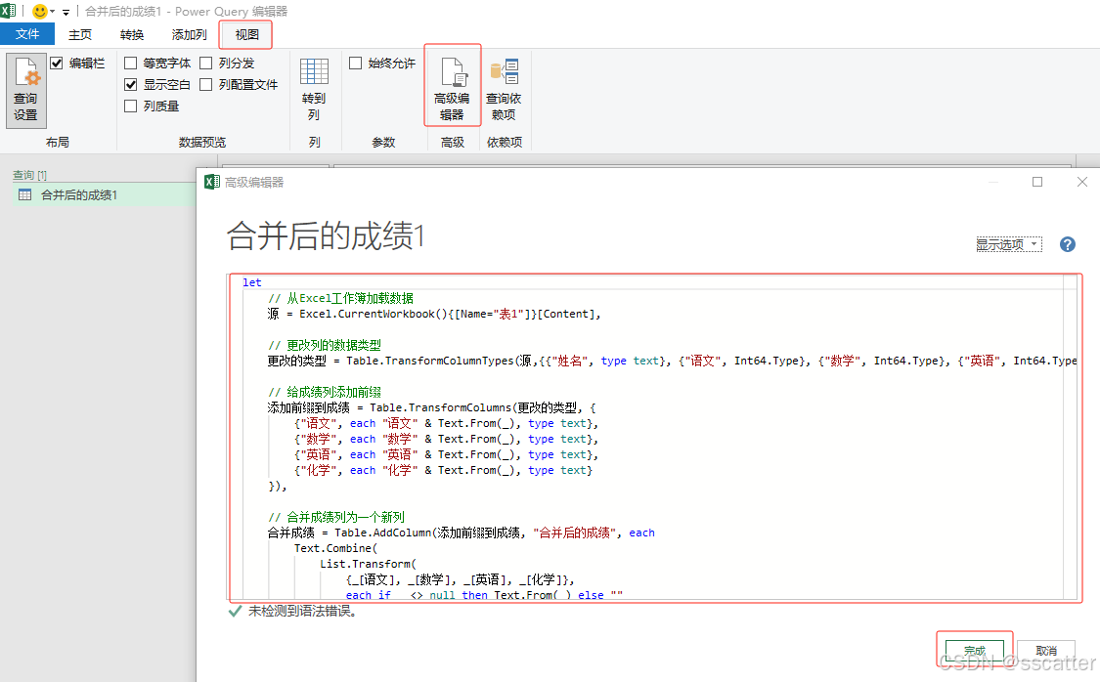Click the 查询 [1] pane header
This screenshot has height=682, width=1100.
[x=29, y=175]
